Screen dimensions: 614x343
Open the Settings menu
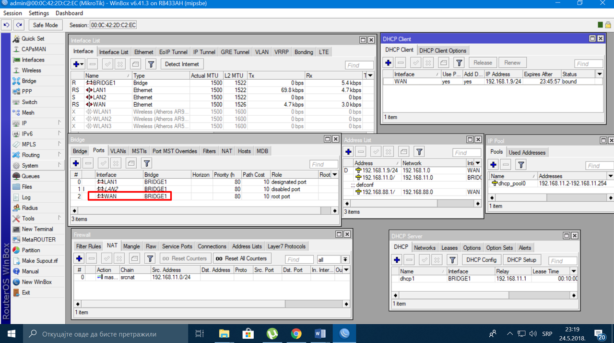click(39, 13)
